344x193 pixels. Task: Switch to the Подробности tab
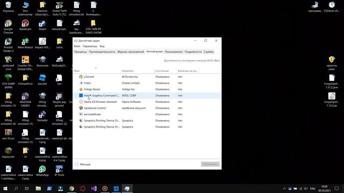click(x=193, y=52)
